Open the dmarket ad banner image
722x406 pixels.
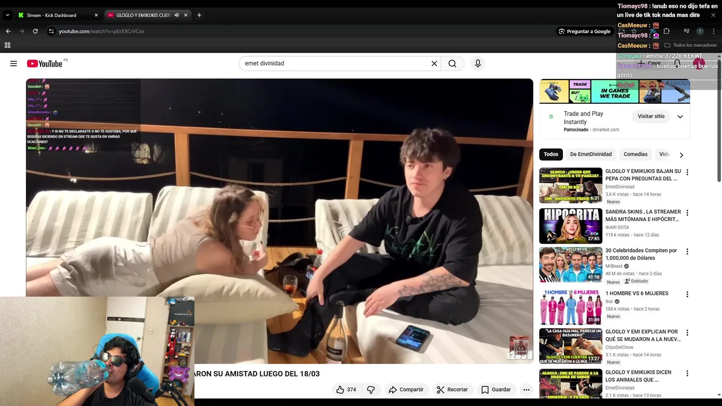pos(615,91)
